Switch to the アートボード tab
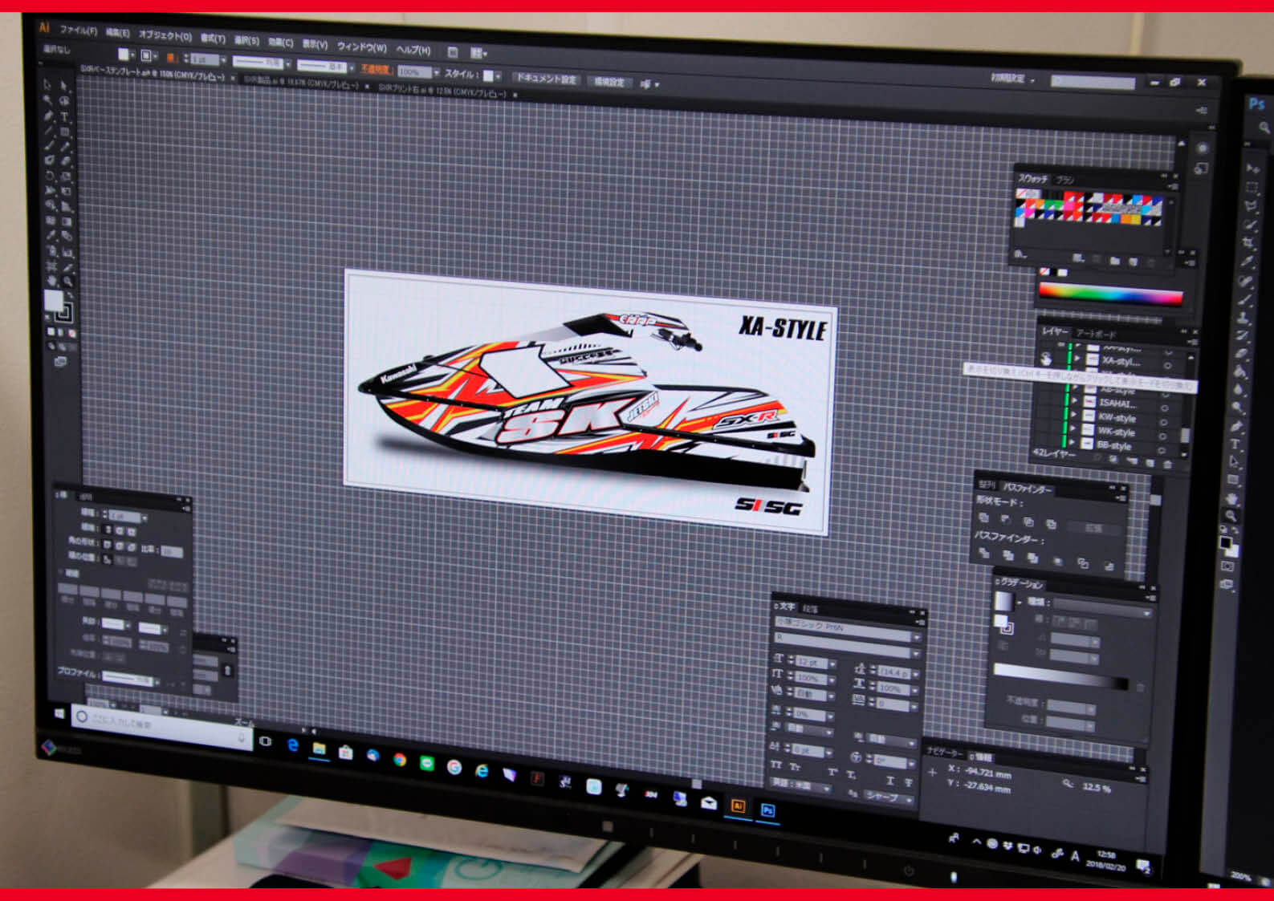The image size is (1274, 901). [1096, 332]
